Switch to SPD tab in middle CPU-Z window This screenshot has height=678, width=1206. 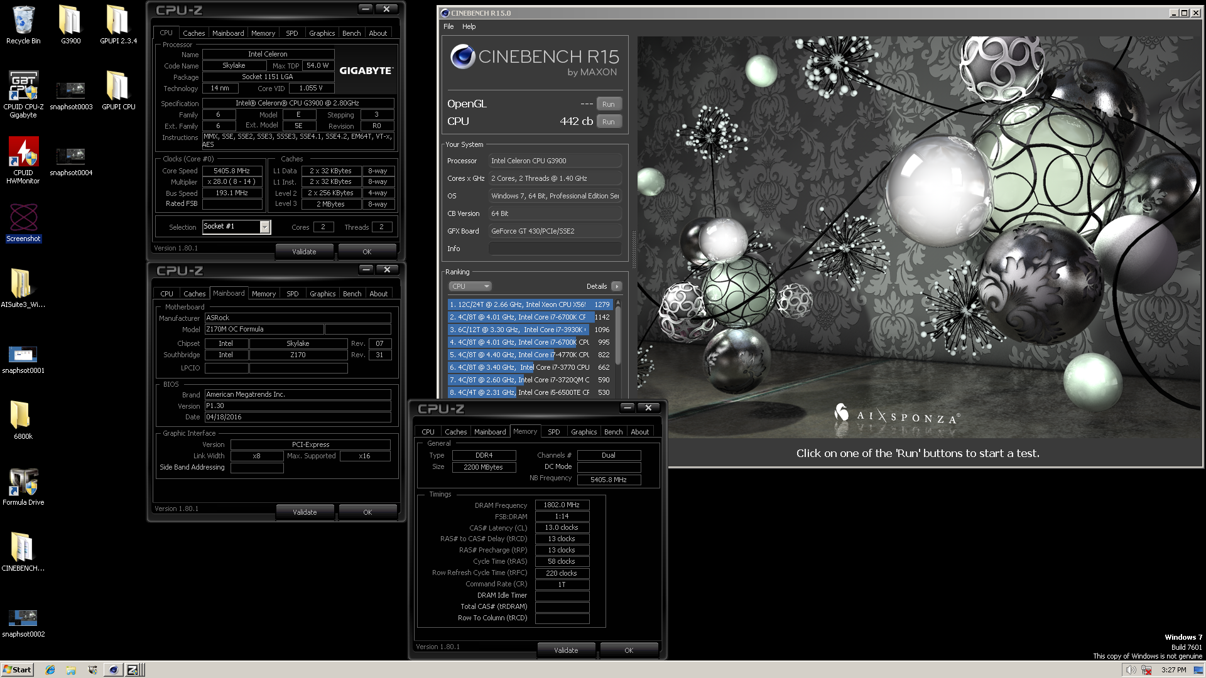point(293,294)
